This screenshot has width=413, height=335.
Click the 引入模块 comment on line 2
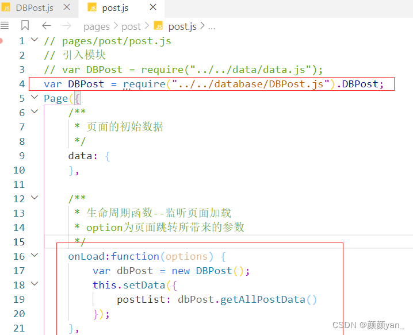(x=84, y=55)
